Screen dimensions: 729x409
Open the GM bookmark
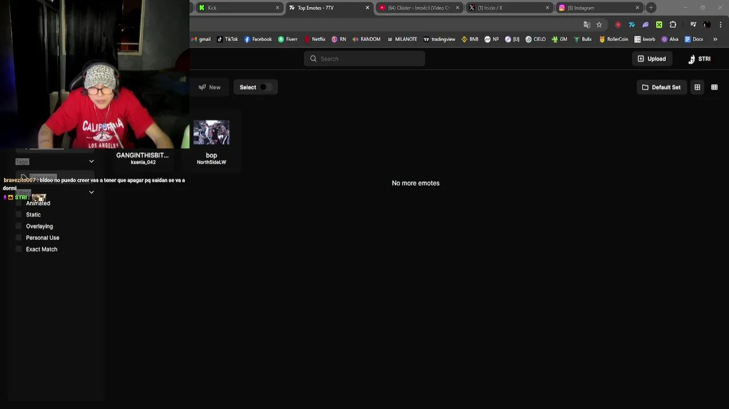click(559, 39)
